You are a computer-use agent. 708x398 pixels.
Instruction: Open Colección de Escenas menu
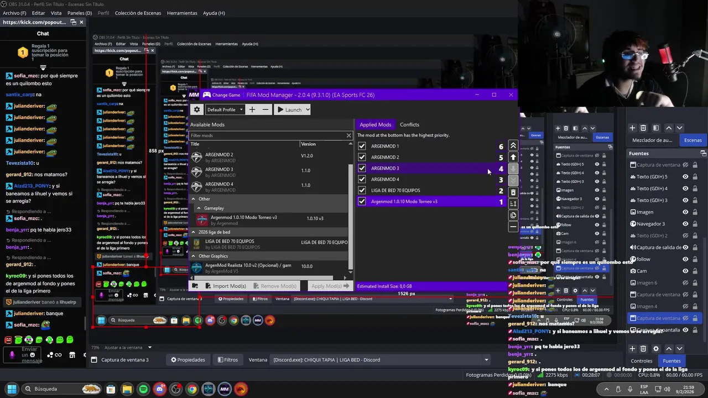(x=138, y=13)
